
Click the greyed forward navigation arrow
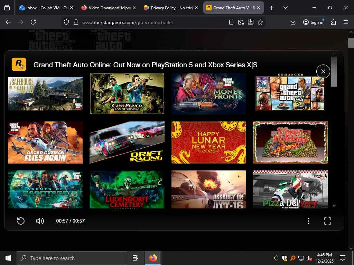point(20,22)
